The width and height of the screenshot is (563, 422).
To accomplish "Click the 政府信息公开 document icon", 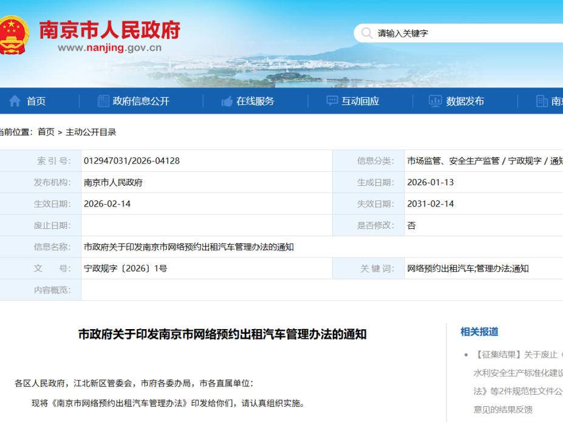I will pyautogui.click(x=103, y=101).
